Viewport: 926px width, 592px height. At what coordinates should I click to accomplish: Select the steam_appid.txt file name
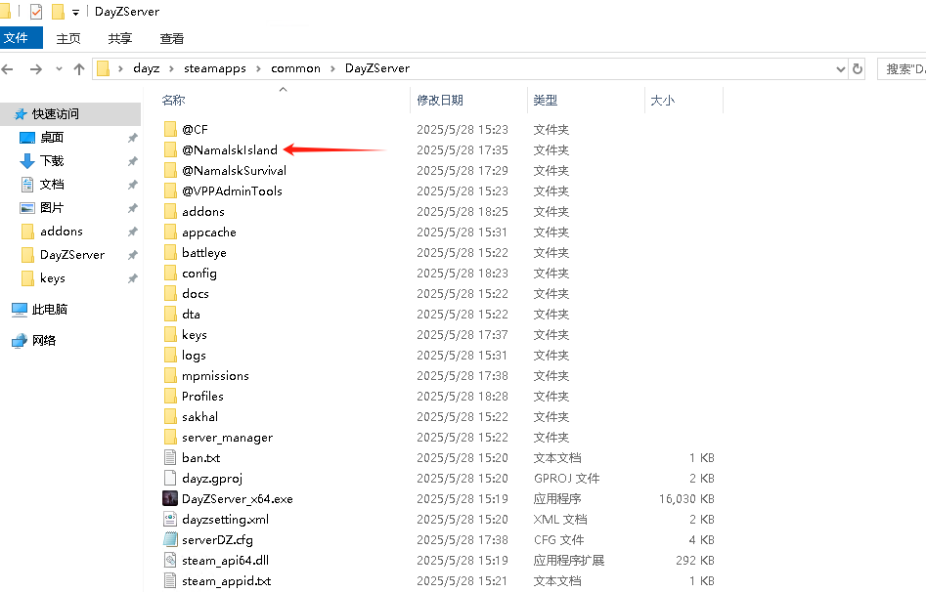pos(226,581)
